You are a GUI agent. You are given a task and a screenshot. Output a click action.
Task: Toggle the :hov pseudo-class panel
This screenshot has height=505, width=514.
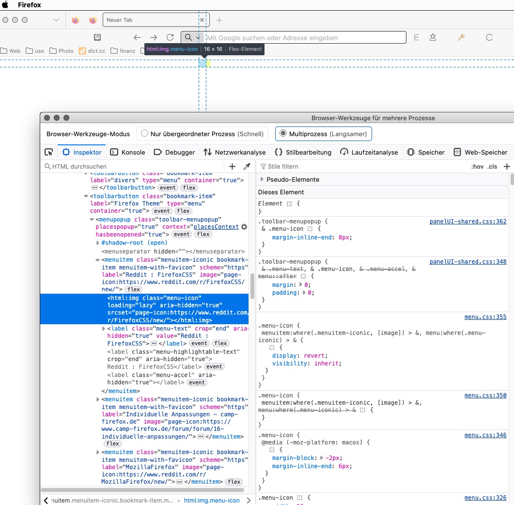click(477, 167)
